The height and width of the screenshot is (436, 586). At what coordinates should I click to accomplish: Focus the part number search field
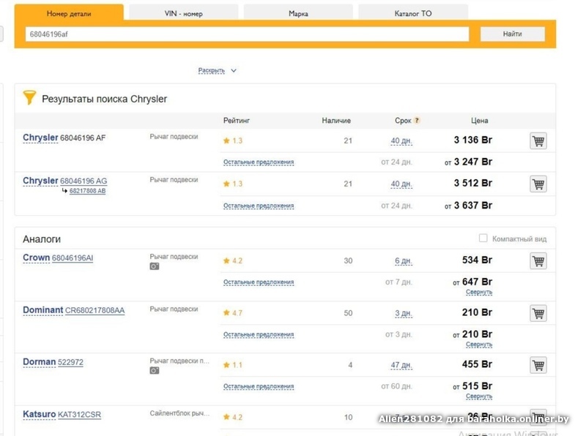[247, 34]
